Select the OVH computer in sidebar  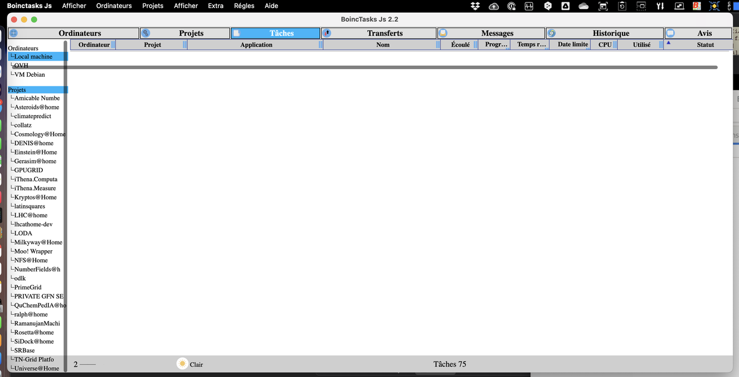(21, 66)
